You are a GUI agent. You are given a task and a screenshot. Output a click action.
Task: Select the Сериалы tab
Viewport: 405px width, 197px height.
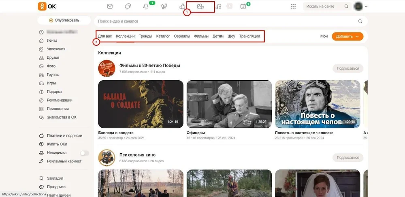[x=182, y=36]
